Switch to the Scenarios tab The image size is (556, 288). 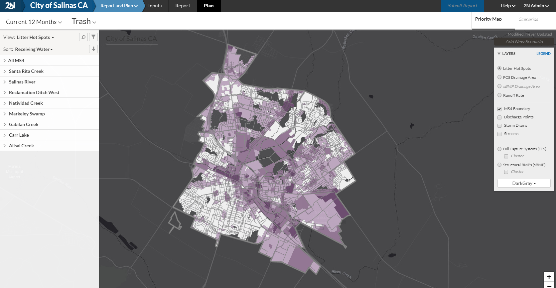click(528, 20)
